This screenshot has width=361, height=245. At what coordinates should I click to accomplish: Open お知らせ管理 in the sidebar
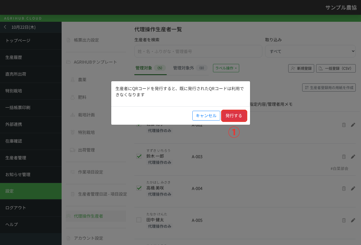tap(31, 175)
